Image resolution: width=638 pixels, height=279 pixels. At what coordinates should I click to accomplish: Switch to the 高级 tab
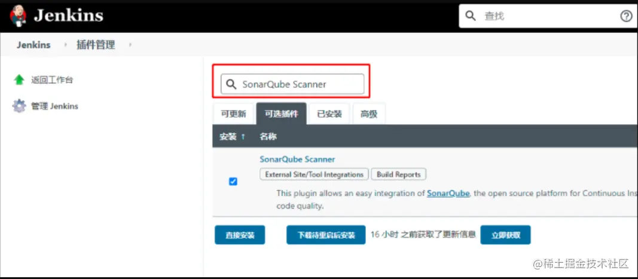[x=369, y=114]
